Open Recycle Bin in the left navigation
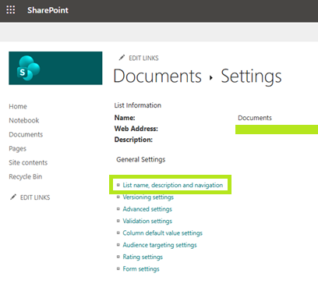318x284 pixels. 26,176
